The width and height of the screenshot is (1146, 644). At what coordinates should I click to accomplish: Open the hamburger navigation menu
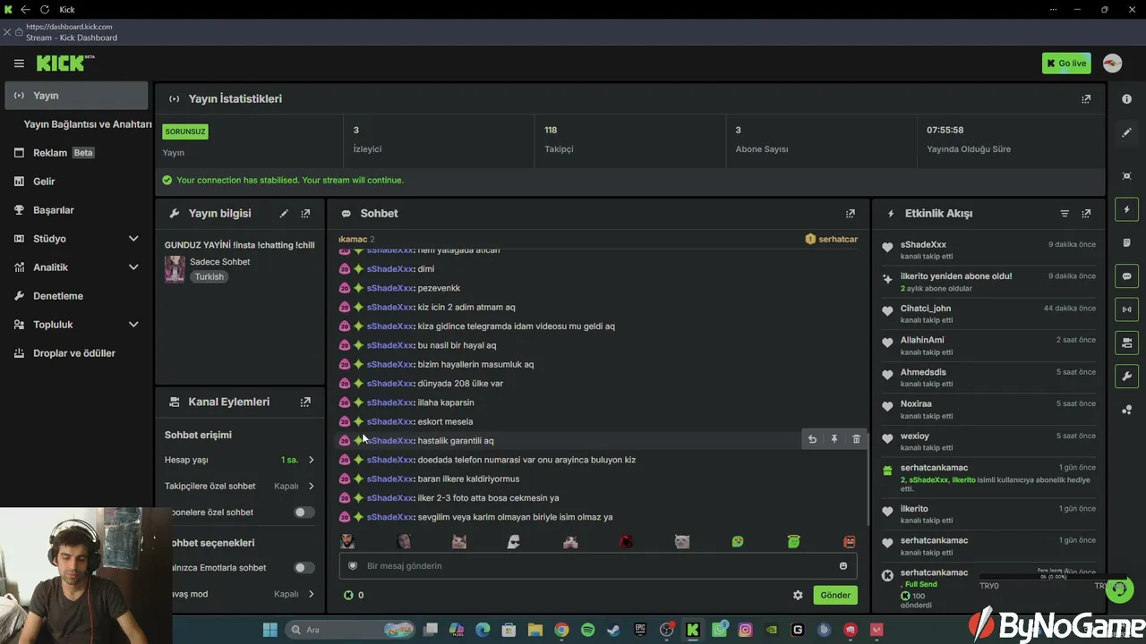click(x=19, y=64)
